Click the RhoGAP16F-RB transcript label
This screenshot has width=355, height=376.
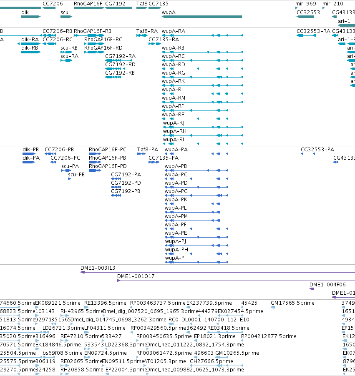coord(93,31)
